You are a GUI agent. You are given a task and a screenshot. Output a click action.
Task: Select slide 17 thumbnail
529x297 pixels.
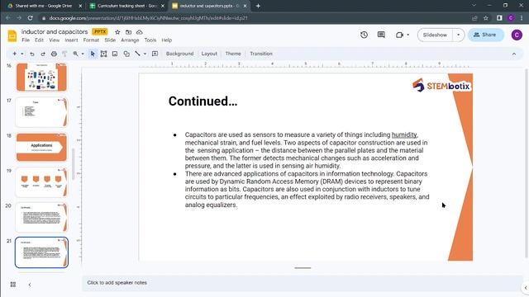(x=41, y=112)
